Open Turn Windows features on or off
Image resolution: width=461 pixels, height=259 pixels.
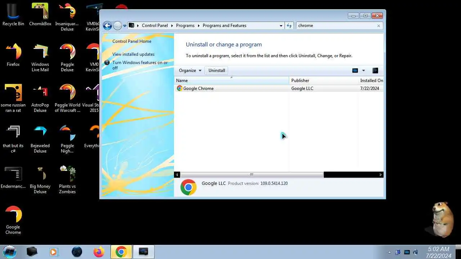tap(140, 65)
